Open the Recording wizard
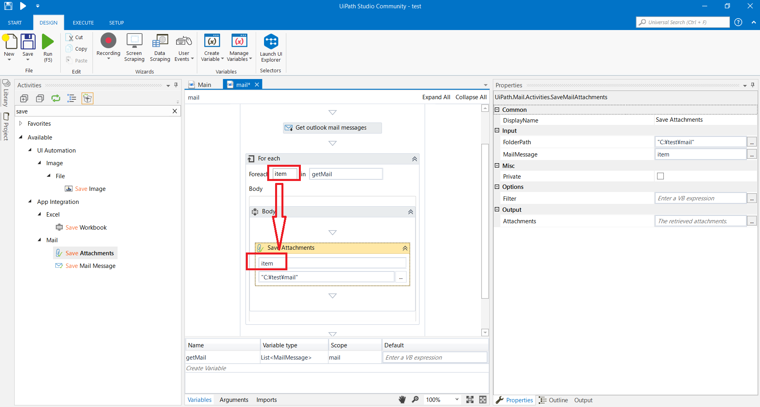This screenshot has width=760, height=407. point(108,47)
